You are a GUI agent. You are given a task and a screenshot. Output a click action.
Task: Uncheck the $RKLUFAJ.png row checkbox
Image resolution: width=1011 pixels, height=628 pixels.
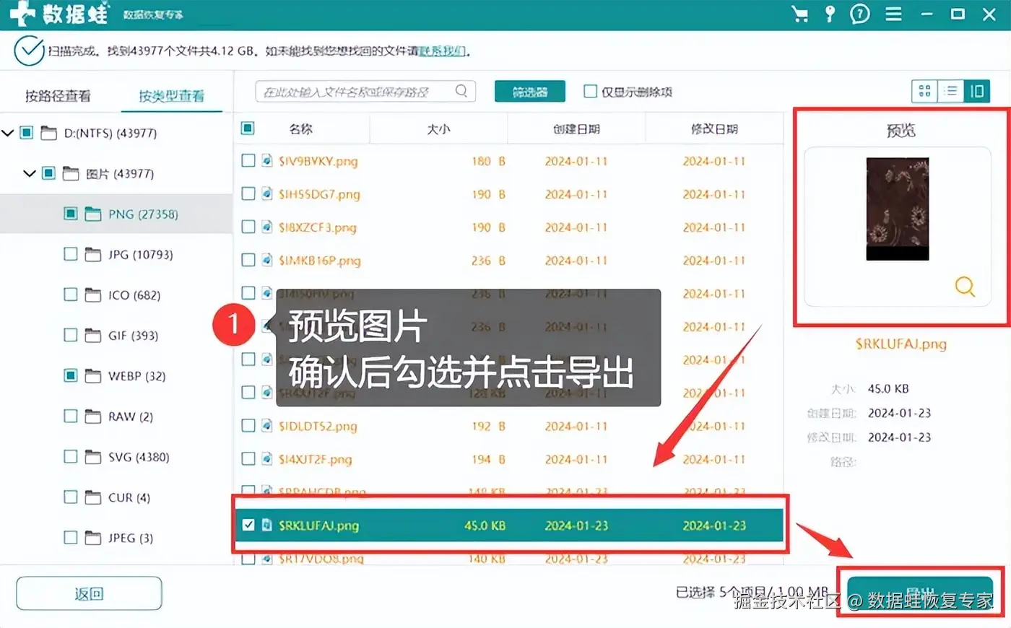[248, 525]
